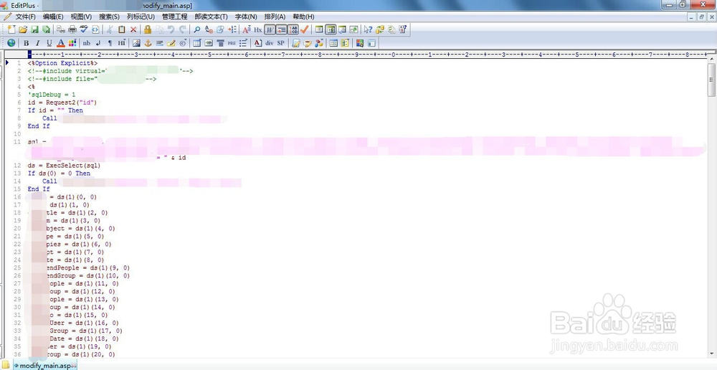The width and height of the screenshot is (717, 370).
Task: Open 字体(N) menu
Action: (246, 16)
